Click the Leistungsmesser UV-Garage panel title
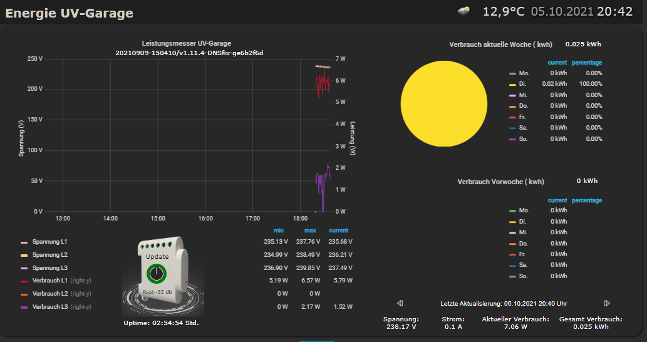647x342 pixels. click(x=187, y=43)
